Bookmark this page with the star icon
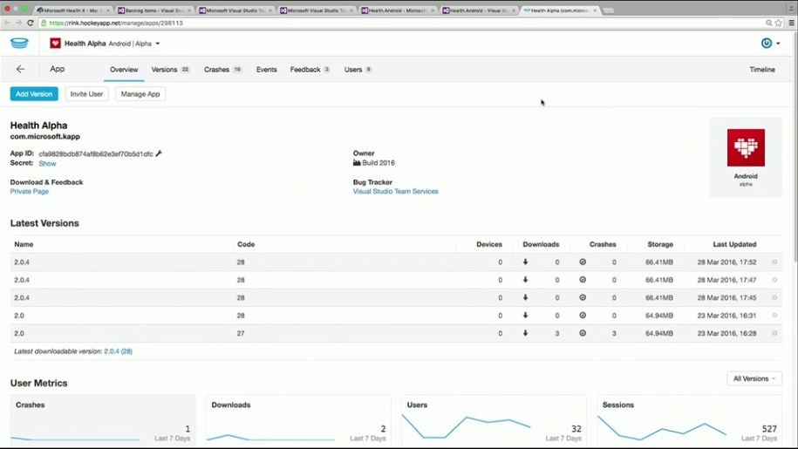This screenshot has width=798, height=449. click(x=778, y=23)
